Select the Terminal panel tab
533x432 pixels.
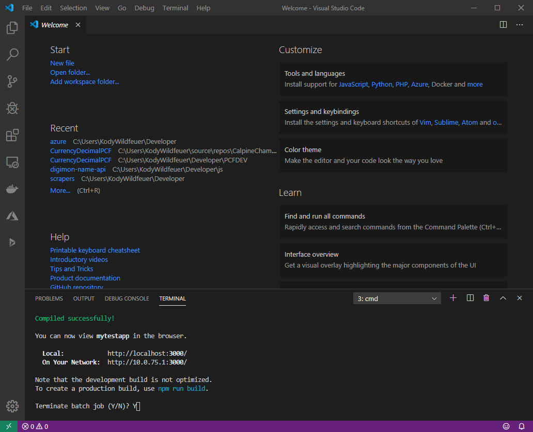[x=173, y=298]
